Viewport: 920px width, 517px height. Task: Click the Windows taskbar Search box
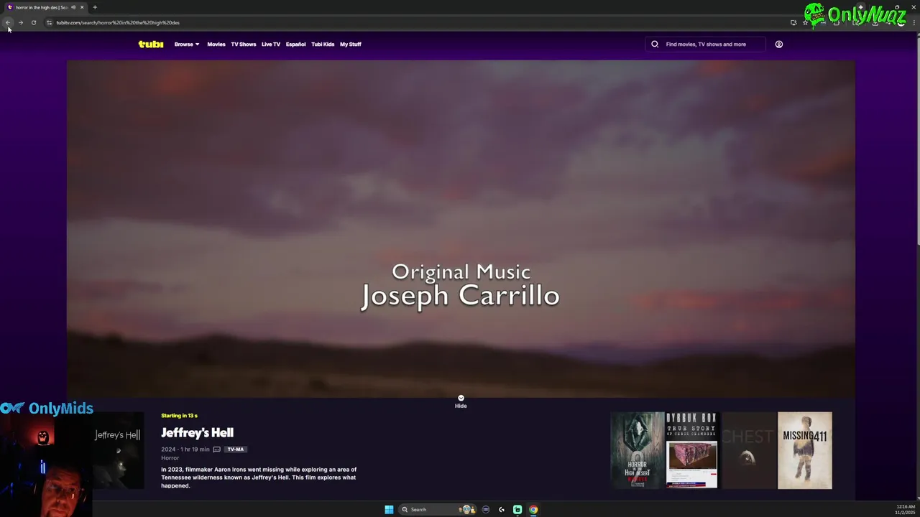(438, 510)
